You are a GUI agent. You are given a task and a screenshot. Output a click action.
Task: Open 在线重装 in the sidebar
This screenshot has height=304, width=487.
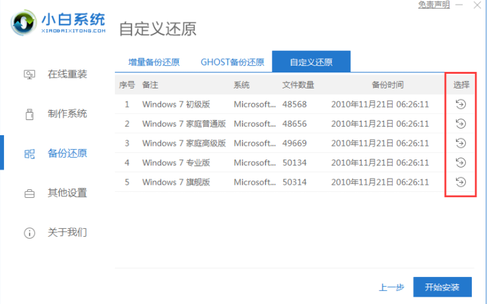click(x=67, y=75)
